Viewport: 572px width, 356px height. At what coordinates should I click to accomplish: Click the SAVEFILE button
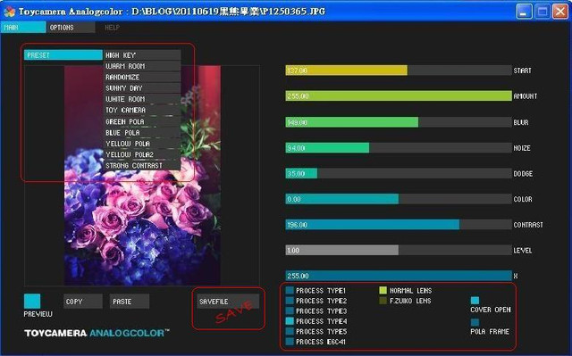tap(228, 302)
